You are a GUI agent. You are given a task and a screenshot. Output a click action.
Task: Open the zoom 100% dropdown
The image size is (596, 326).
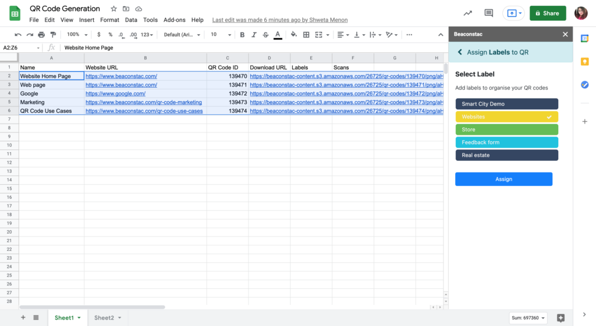(x=77, y=34)
